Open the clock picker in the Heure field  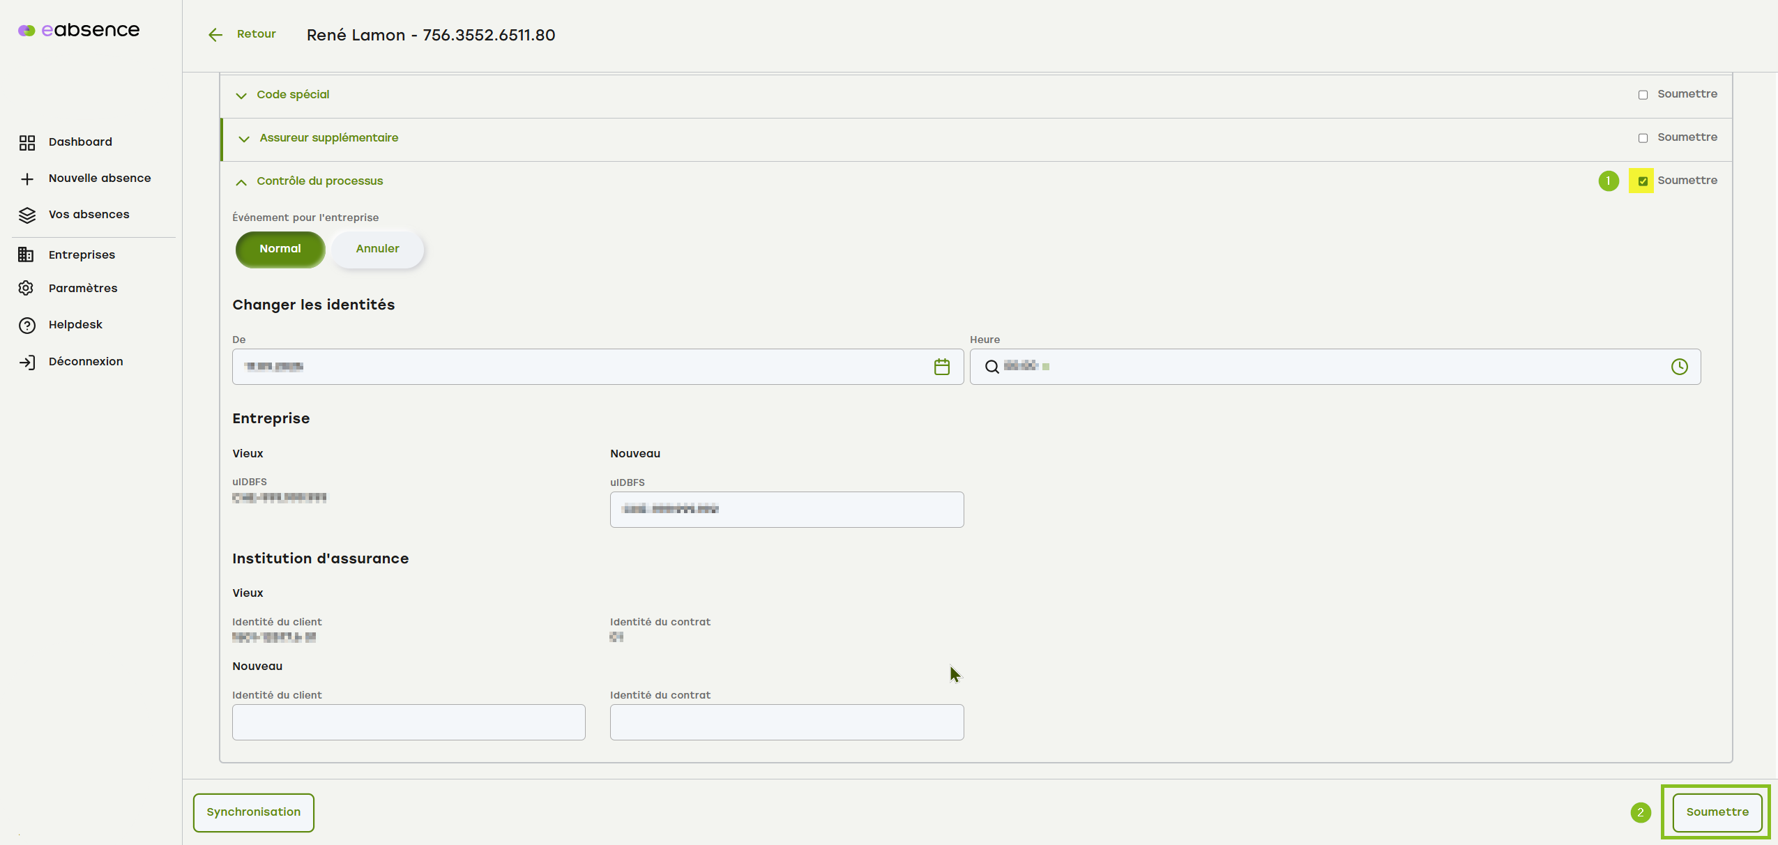[1679, 367]
